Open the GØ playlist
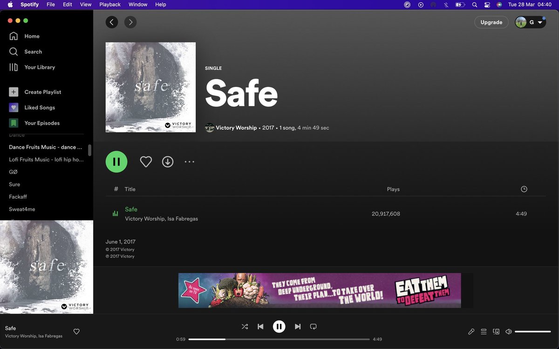The image size is (559, 349). (13, 172)
